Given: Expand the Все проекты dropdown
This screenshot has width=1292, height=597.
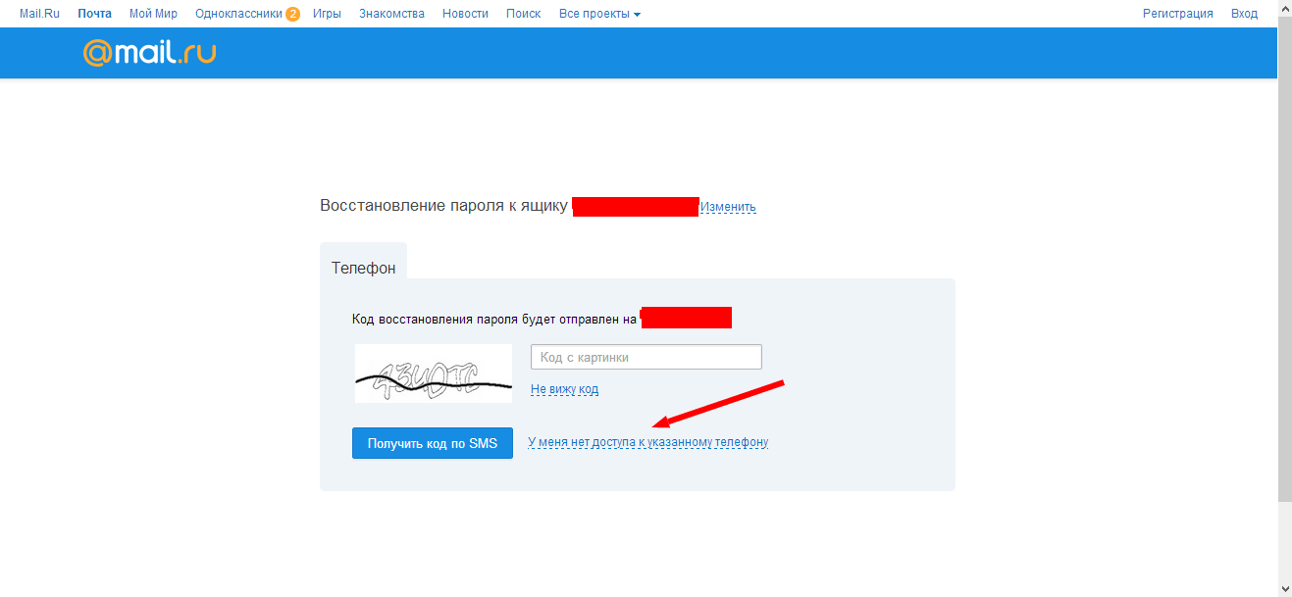Looking at the screenshot, I should 599,14.
